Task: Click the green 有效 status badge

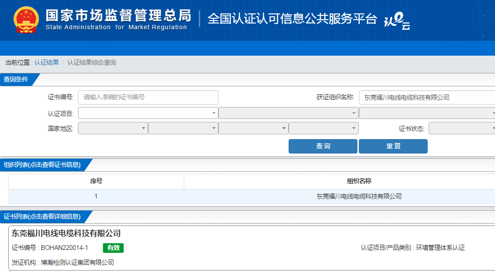Action: (x=114, y=248)
